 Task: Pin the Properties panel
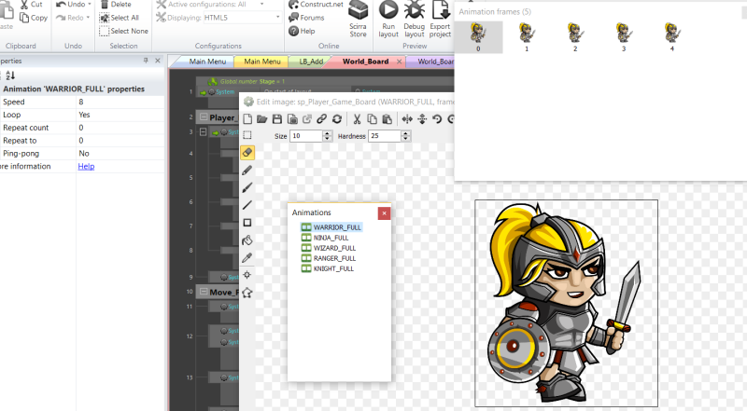(146, 61)
